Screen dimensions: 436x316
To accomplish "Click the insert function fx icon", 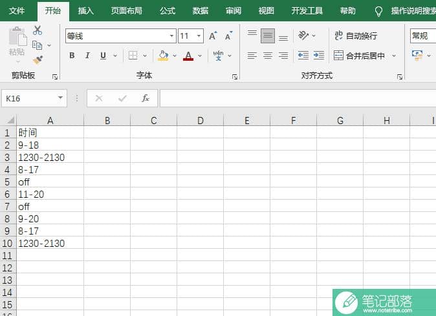I will point(146,98).
